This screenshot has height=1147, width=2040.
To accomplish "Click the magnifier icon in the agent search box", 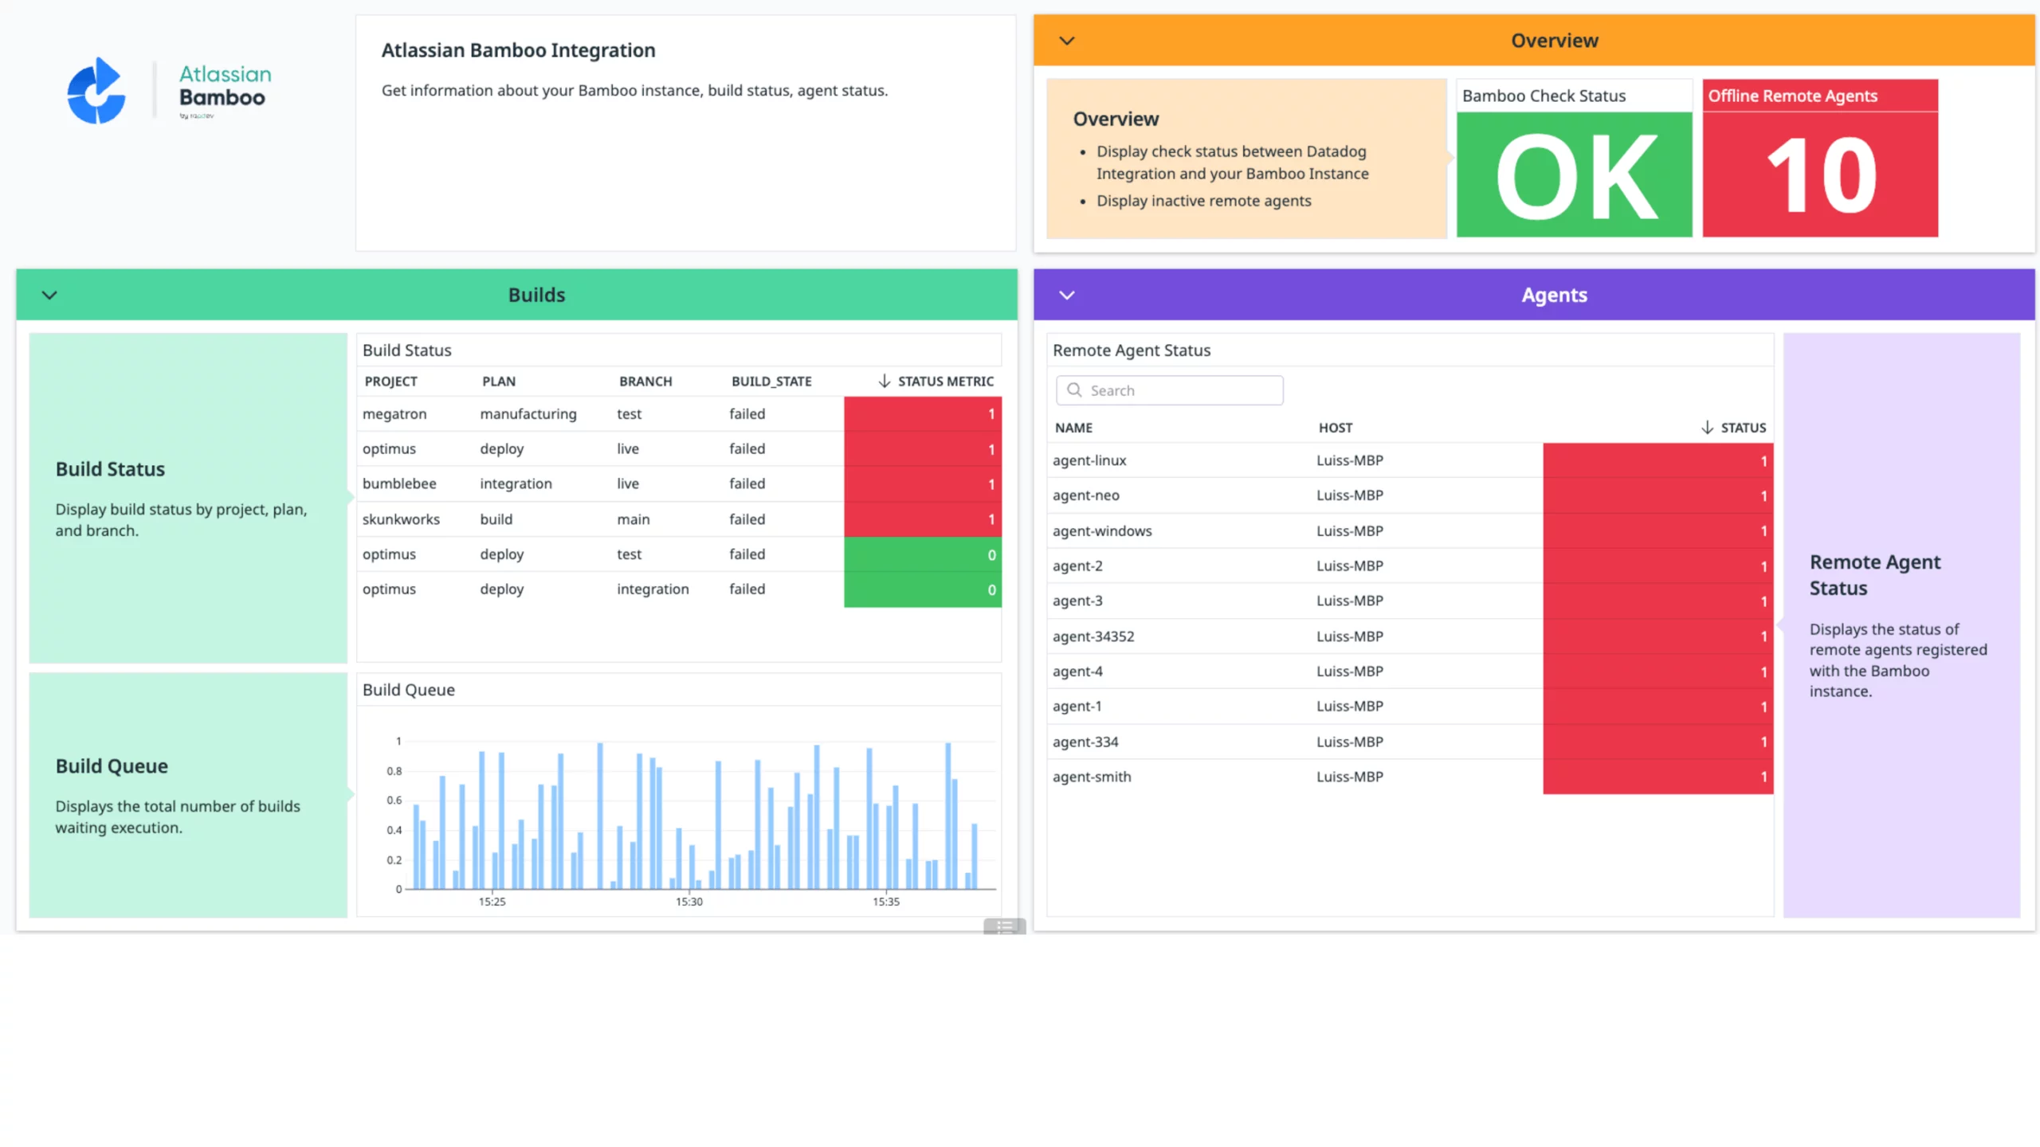I will coord(1074,390).
